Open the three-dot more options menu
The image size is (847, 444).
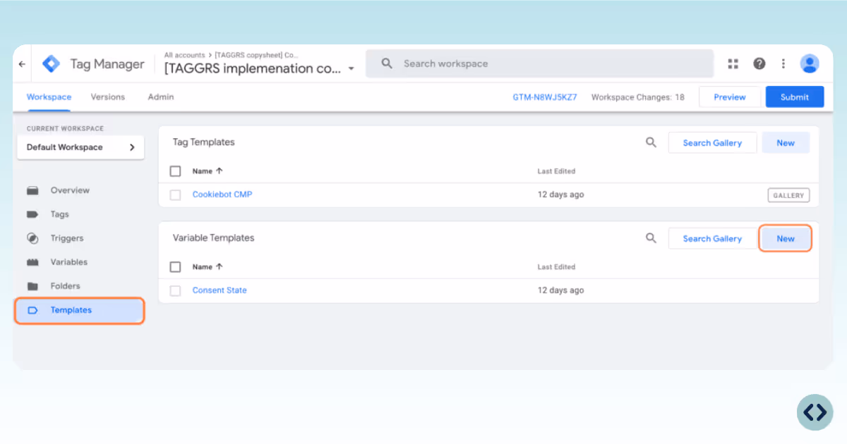click(x=783, y=63)
